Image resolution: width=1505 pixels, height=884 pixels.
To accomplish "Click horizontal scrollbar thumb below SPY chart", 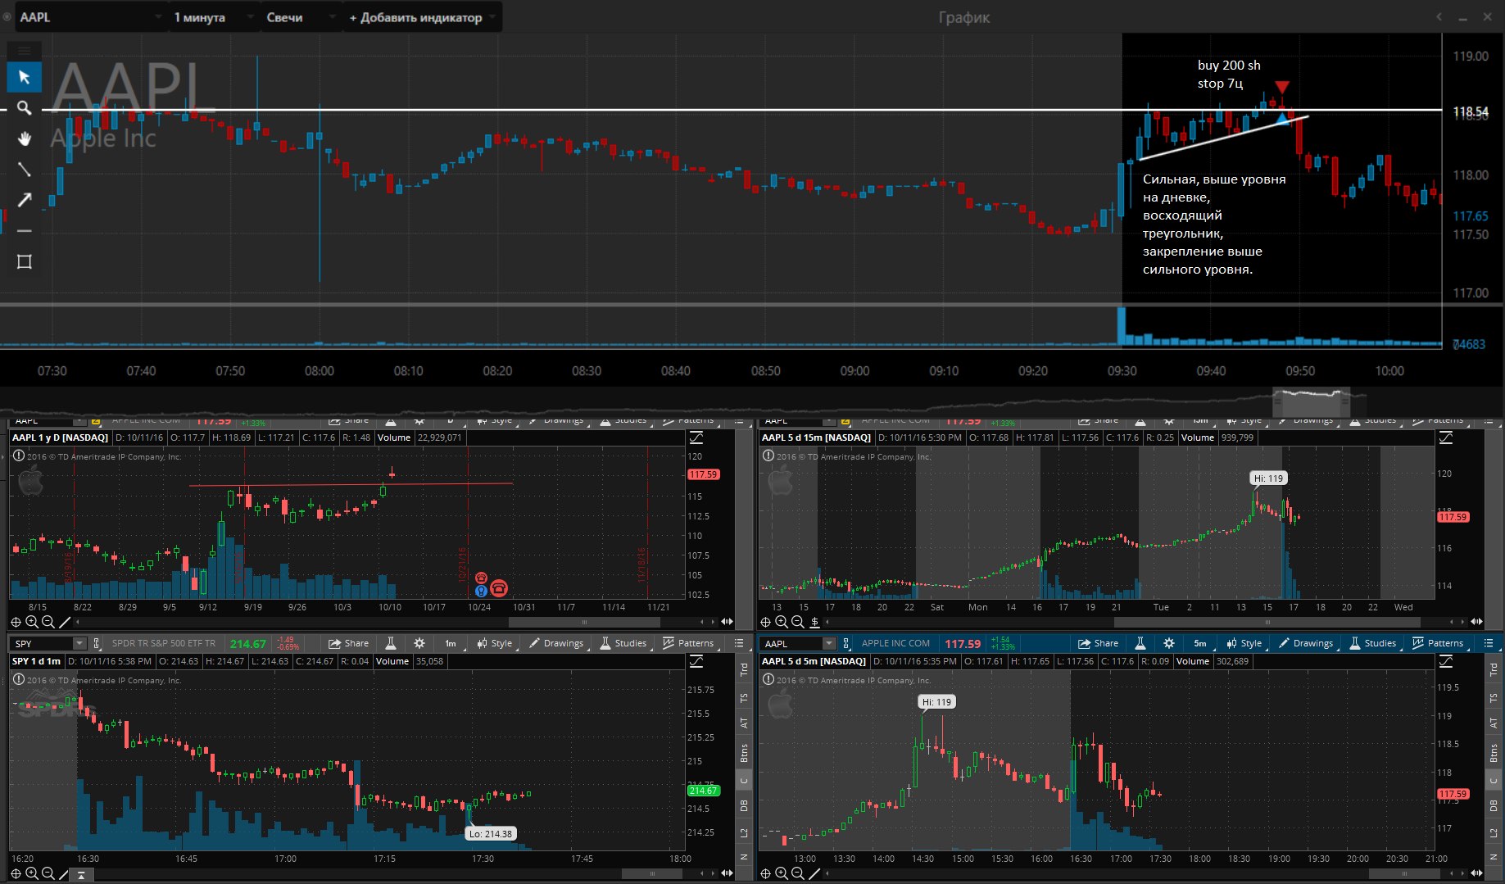I will pyautogui.click(x=651, y=873).
